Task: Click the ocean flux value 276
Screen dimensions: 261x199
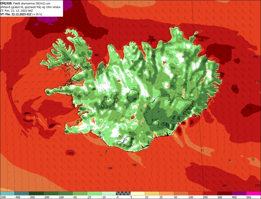Action: click(11, 89)
